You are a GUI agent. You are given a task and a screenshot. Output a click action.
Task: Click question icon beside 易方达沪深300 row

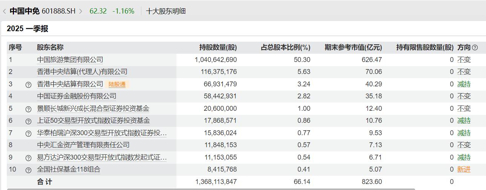coord(28,158)
